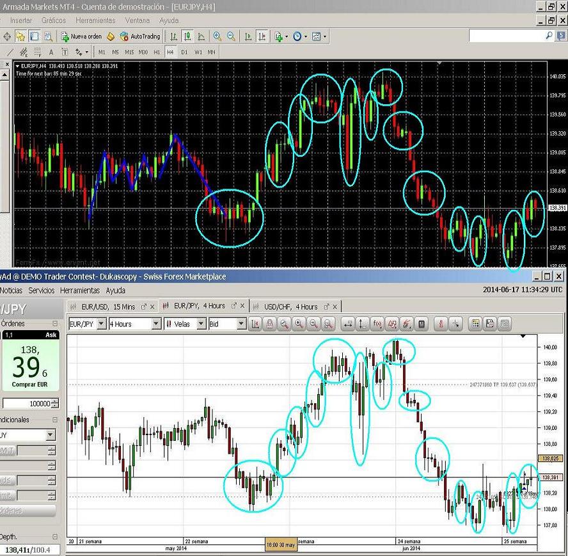568x556 pixels.
Task: Switch to the D1 timeframe
Action: coord(184,52)
